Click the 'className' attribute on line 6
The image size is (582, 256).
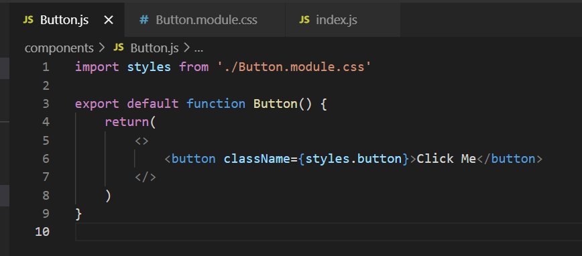257,159
